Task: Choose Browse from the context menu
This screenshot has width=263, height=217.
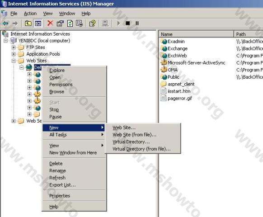Action: (x=74, y=92)
